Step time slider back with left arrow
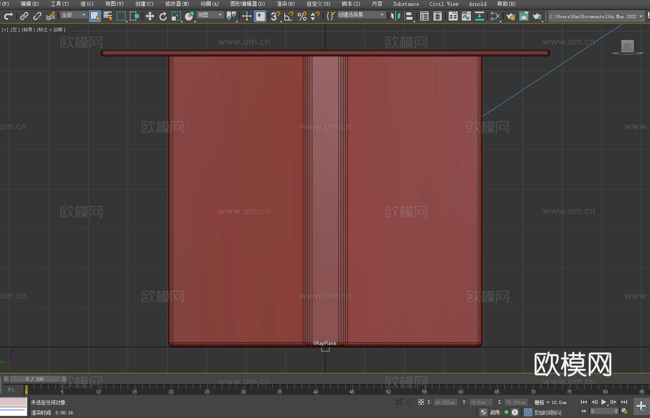This screenshot has width=650, height=418. 6,379
